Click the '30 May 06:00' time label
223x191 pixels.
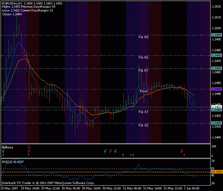click(71, 189)
